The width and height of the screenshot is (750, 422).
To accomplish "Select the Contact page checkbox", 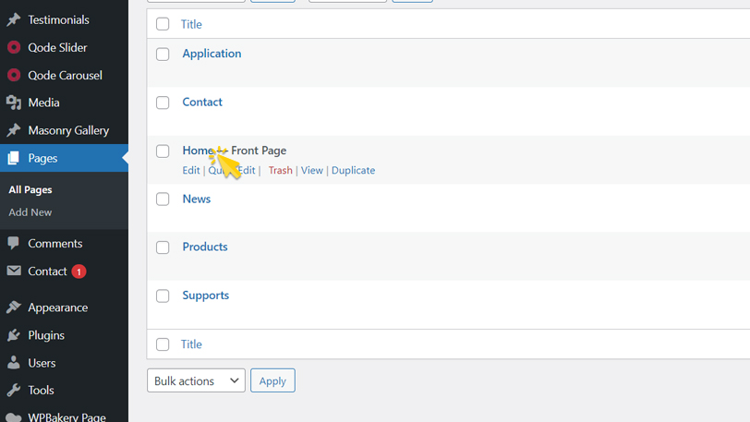I will point(163,102).
